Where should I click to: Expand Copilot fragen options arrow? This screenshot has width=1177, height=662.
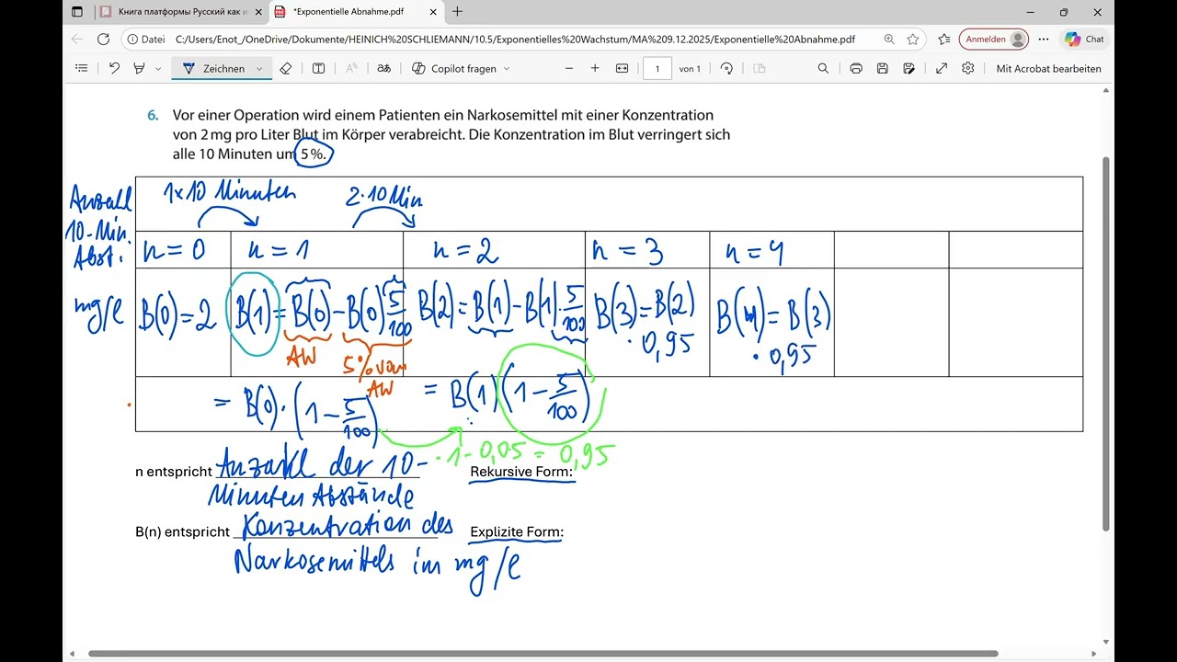pos(507,69)
